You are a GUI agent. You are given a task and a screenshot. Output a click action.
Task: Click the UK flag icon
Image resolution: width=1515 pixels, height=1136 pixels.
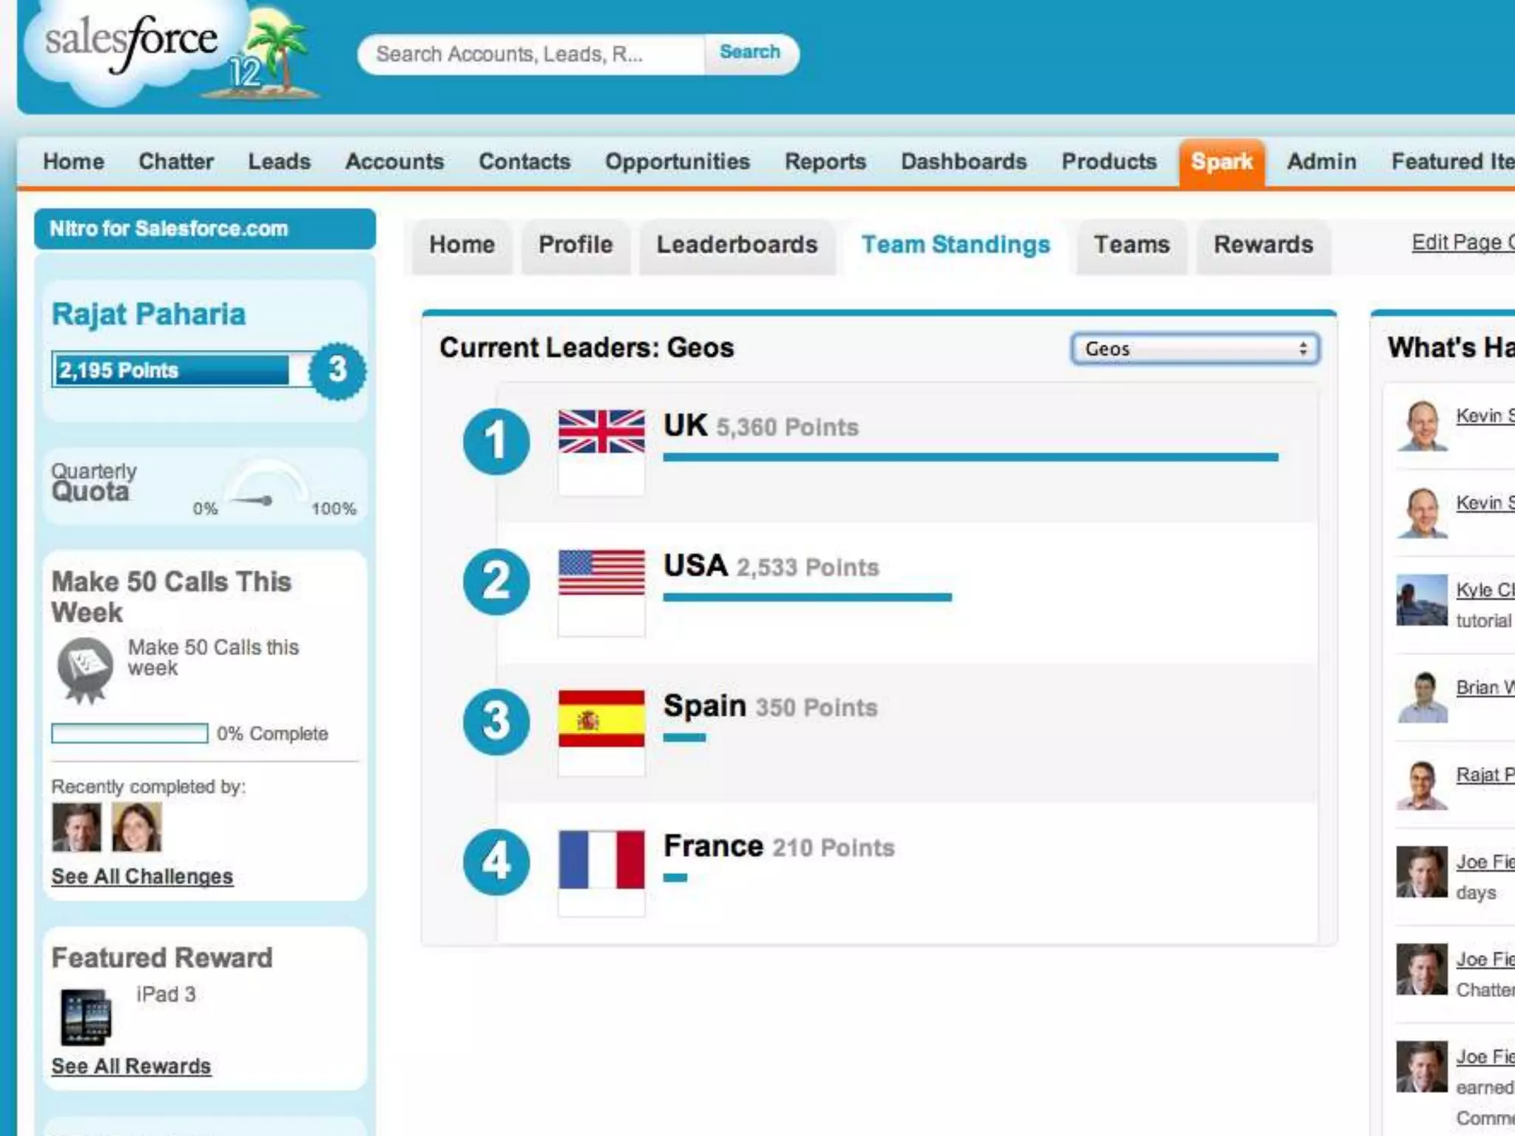(601, 431)
